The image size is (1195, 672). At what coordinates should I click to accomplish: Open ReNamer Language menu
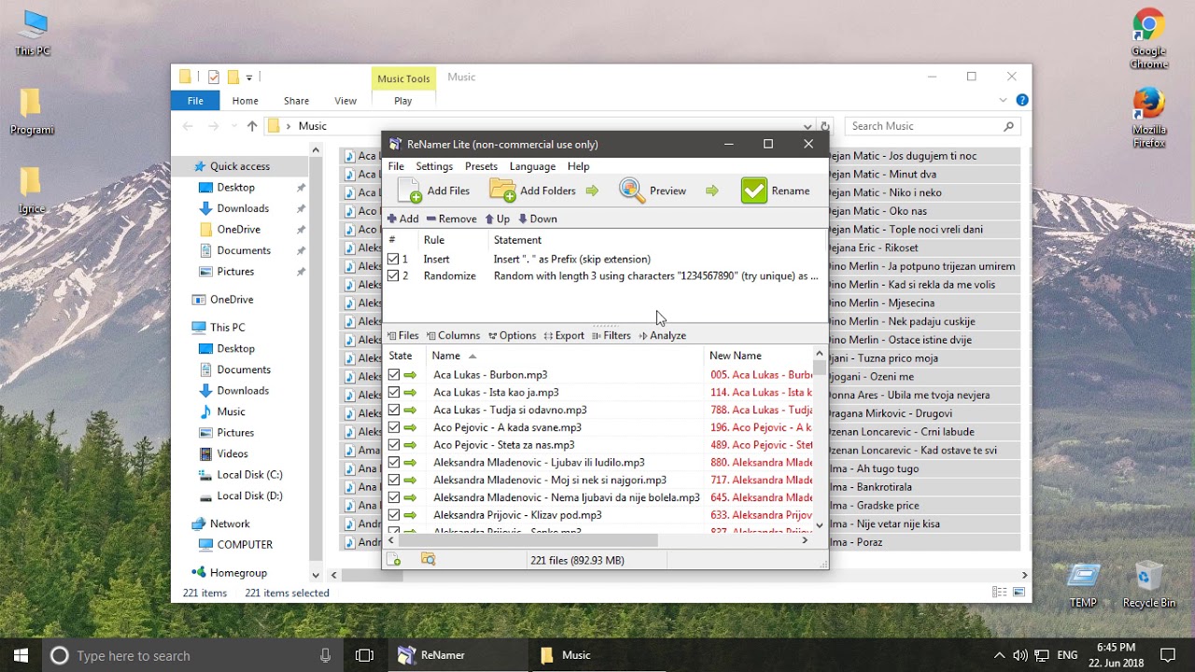(532, 166)
